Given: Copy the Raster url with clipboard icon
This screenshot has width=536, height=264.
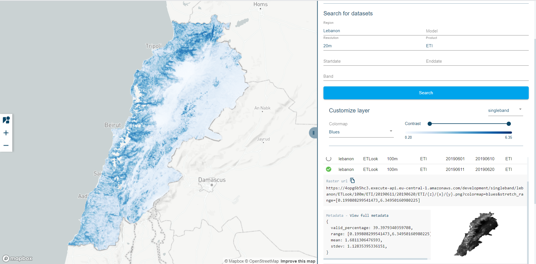Looking at the screenshot, I should coord(352,181).
